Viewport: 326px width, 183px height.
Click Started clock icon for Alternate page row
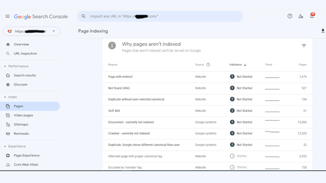[x=232, y=156]
